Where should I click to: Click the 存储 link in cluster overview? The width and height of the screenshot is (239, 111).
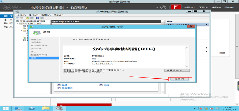pos(64,85)
